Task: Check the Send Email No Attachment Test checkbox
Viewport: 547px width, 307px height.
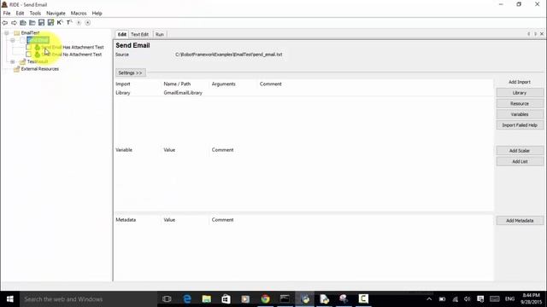Action: (28, 55)
